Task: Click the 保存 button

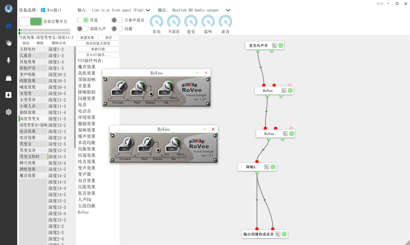Action: (109, 38)
